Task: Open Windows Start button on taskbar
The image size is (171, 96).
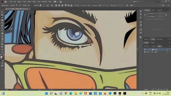Action: tap(46, 93)
